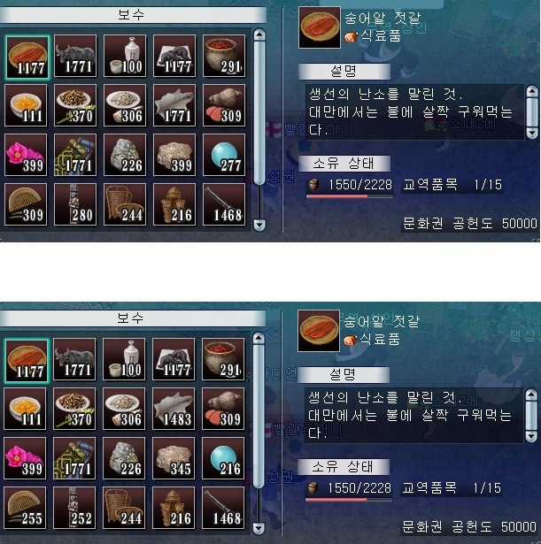Pick the wooden comb item showing 255

[25, 508]
